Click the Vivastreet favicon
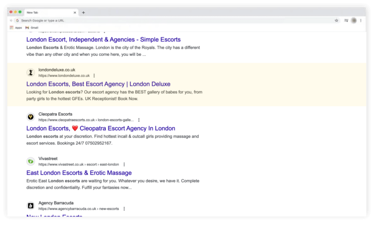The height and width of the screenshot is (228, 376). coord(31,161)
